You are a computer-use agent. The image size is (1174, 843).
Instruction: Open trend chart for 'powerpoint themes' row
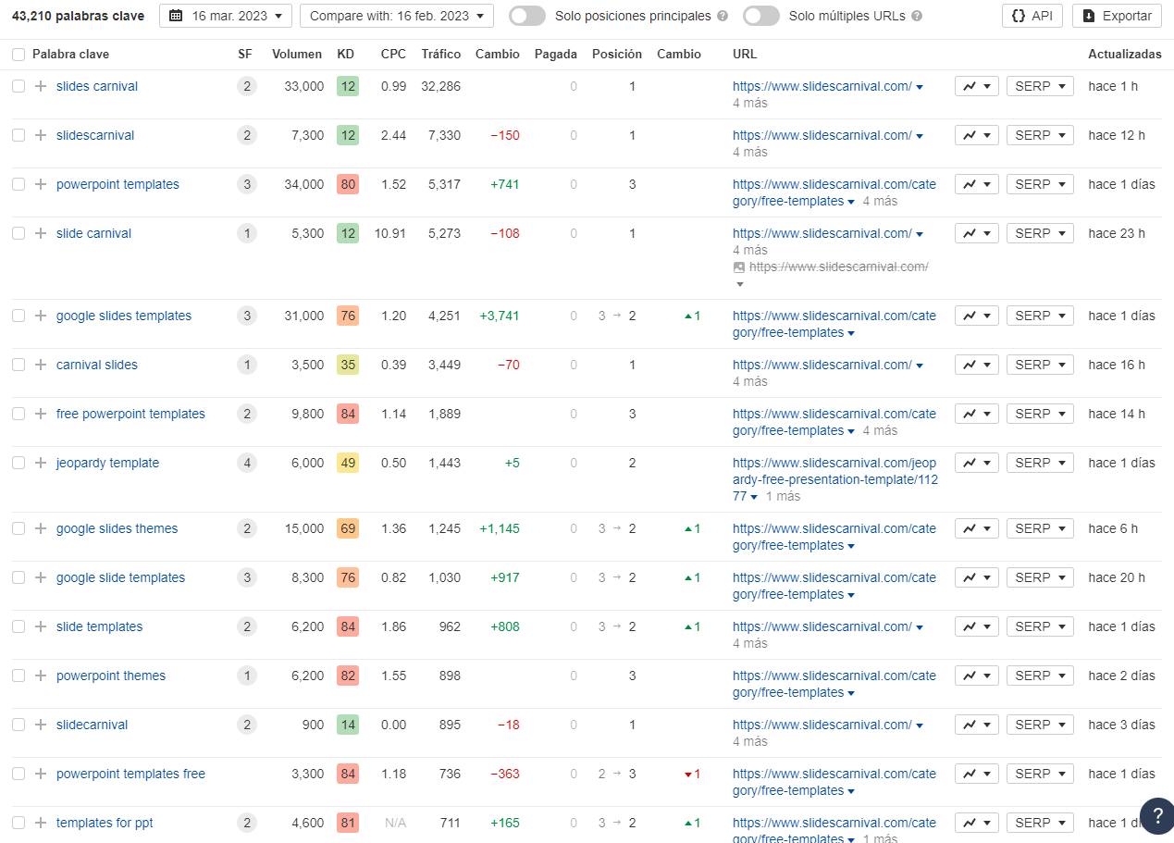(977, 676)
